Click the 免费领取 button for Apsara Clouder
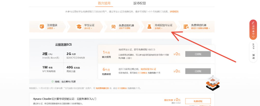Image resolution: width=260 pixels, height=106 pixels. coord(198,101)
